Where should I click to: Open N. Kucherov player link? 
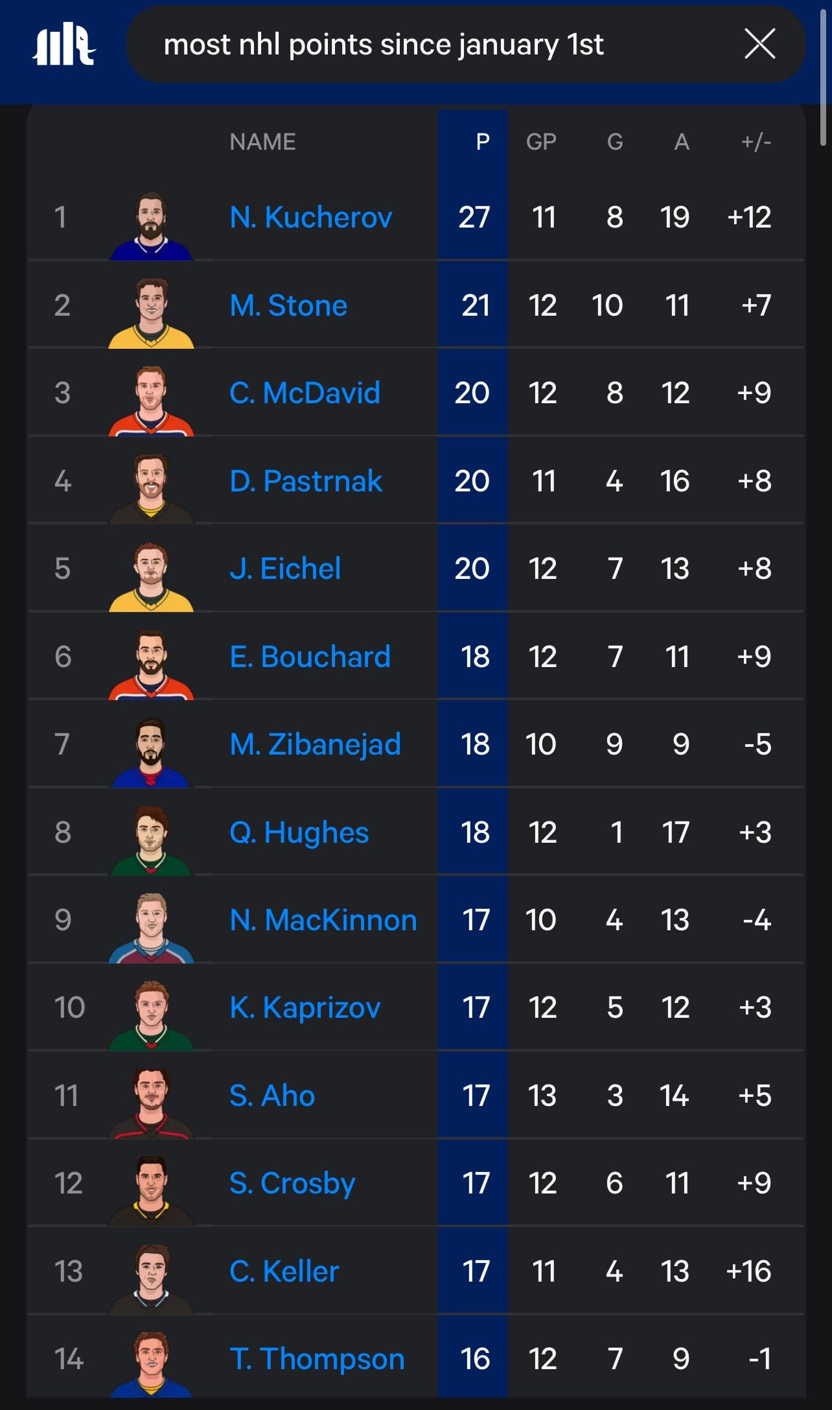click(311, 217)
